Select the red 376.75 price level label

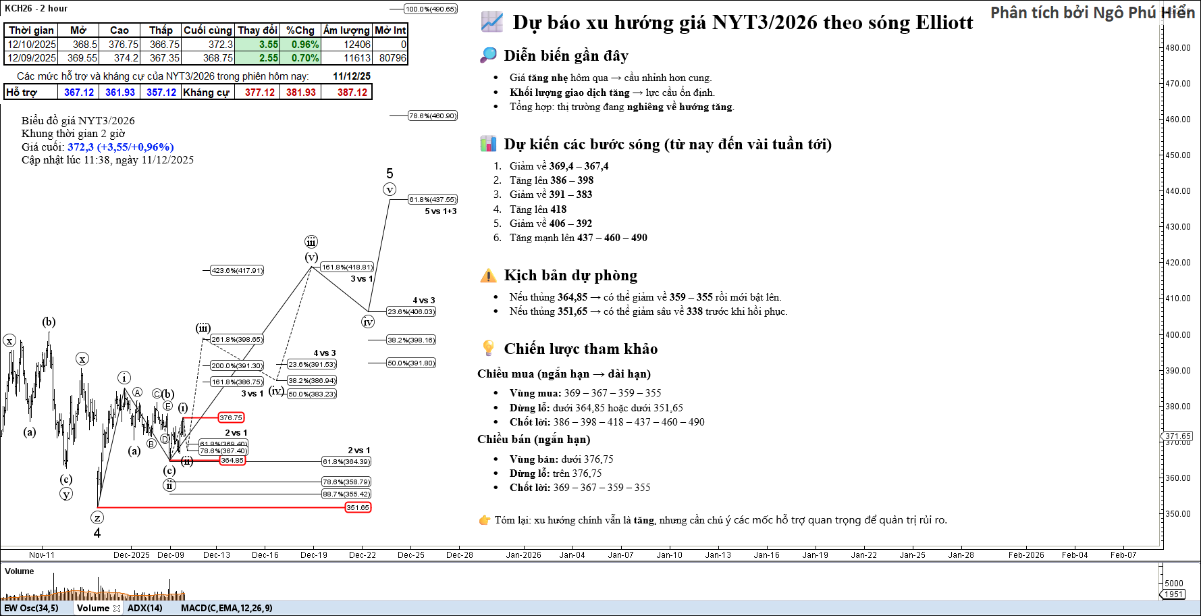[x=231, y=418]
